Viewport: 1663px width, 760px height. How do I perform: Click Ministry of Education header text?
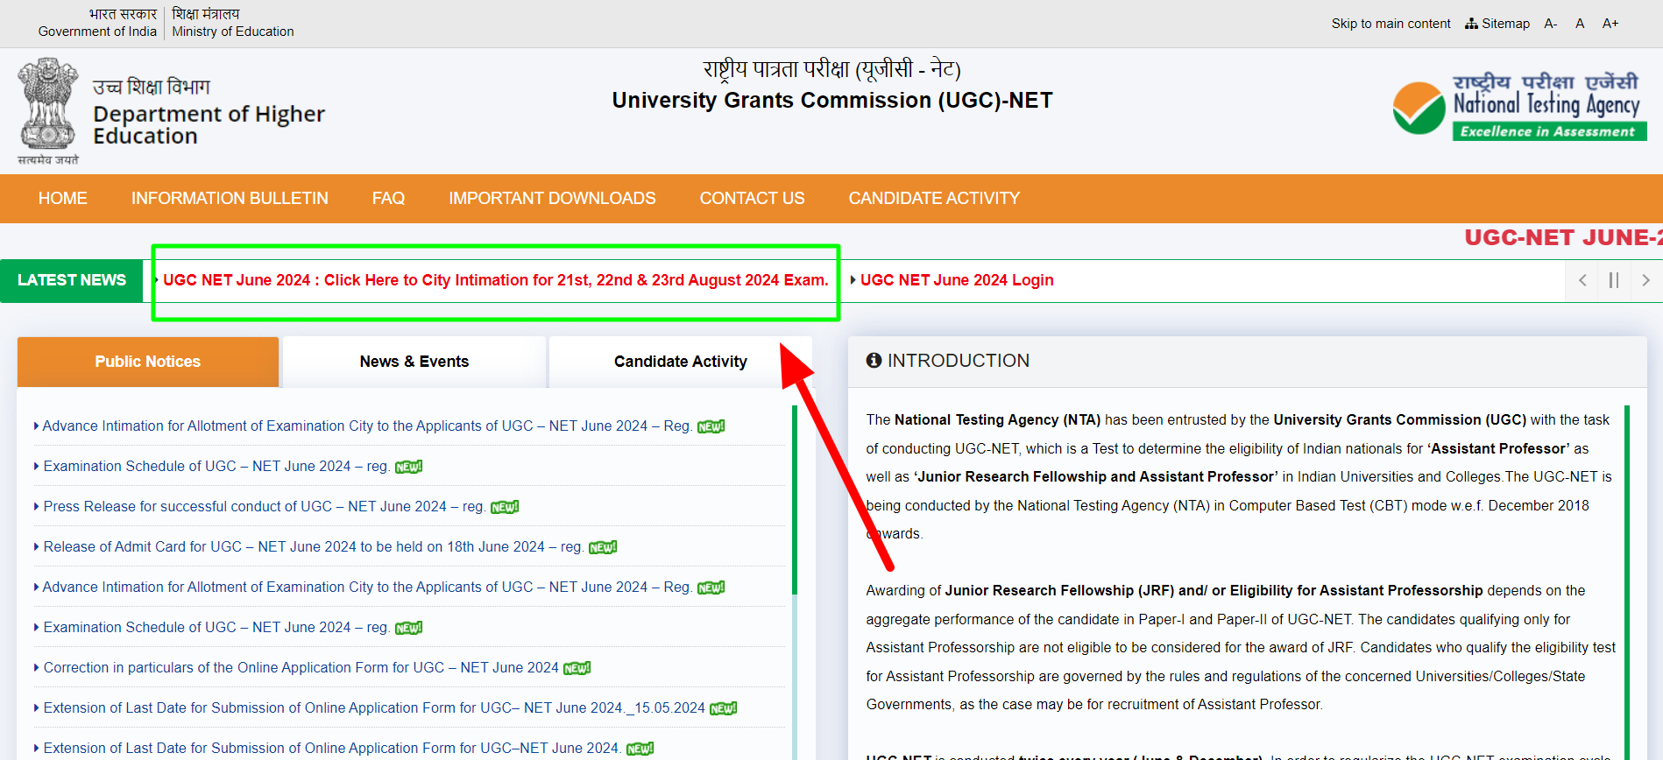tap(233, 32)
